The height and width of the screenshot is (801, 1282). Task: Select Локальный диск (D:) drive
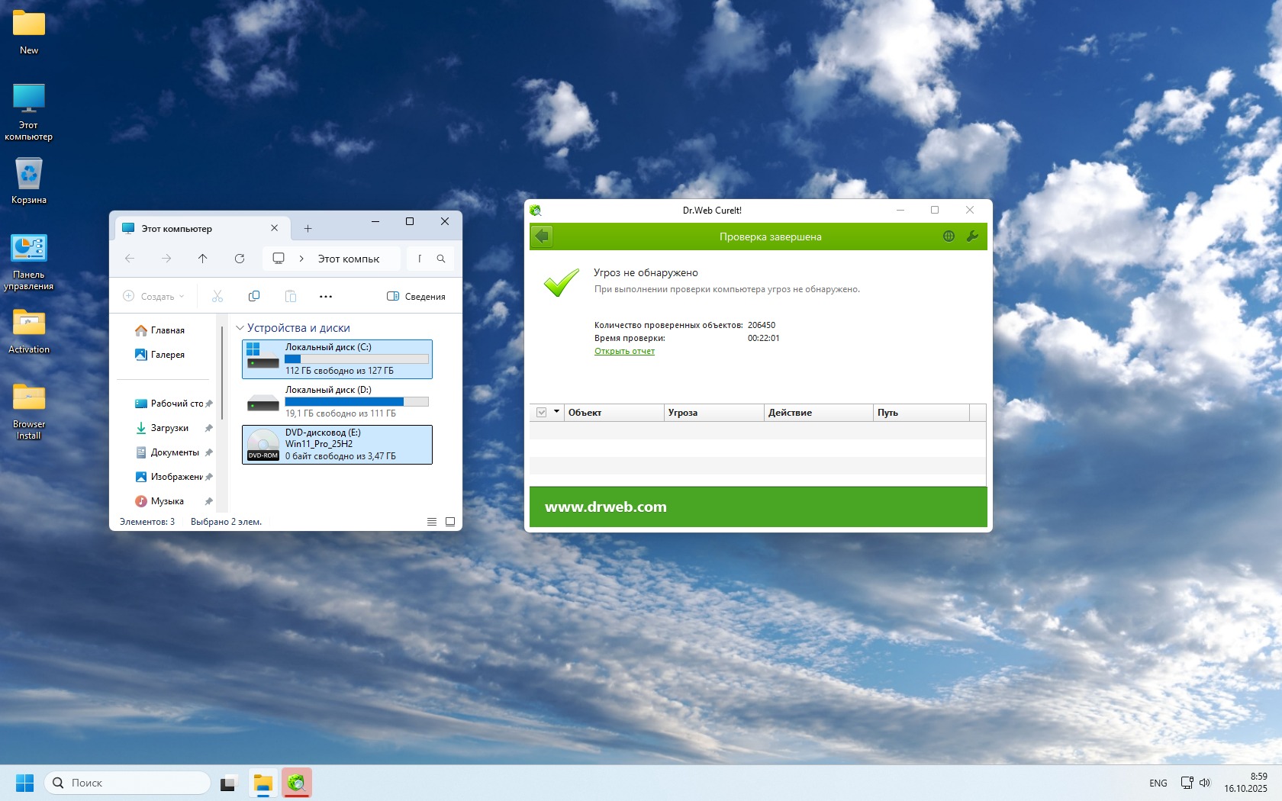point(337,401)
